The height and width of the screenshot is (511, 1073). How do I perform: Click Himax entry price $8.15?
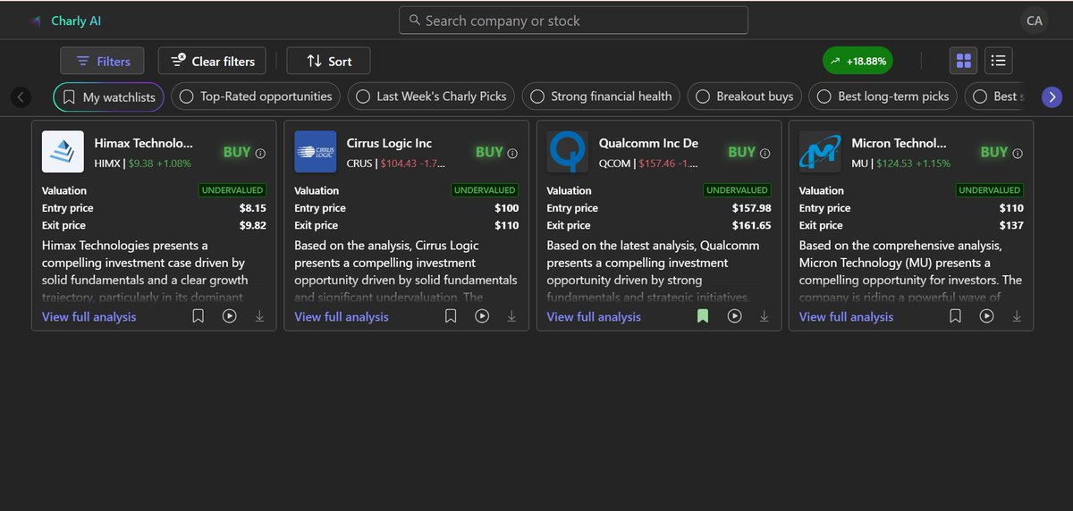[251, 208]
